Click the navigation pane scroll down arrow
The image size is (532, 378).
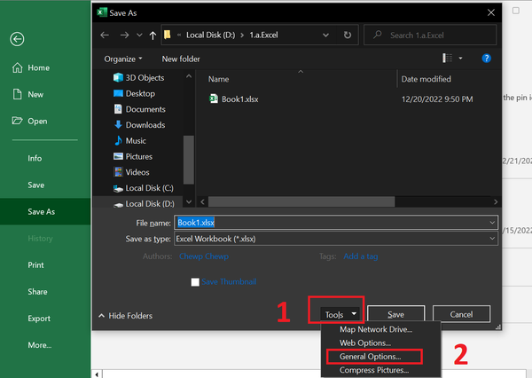pyautogui.click(x=189, y=201)
